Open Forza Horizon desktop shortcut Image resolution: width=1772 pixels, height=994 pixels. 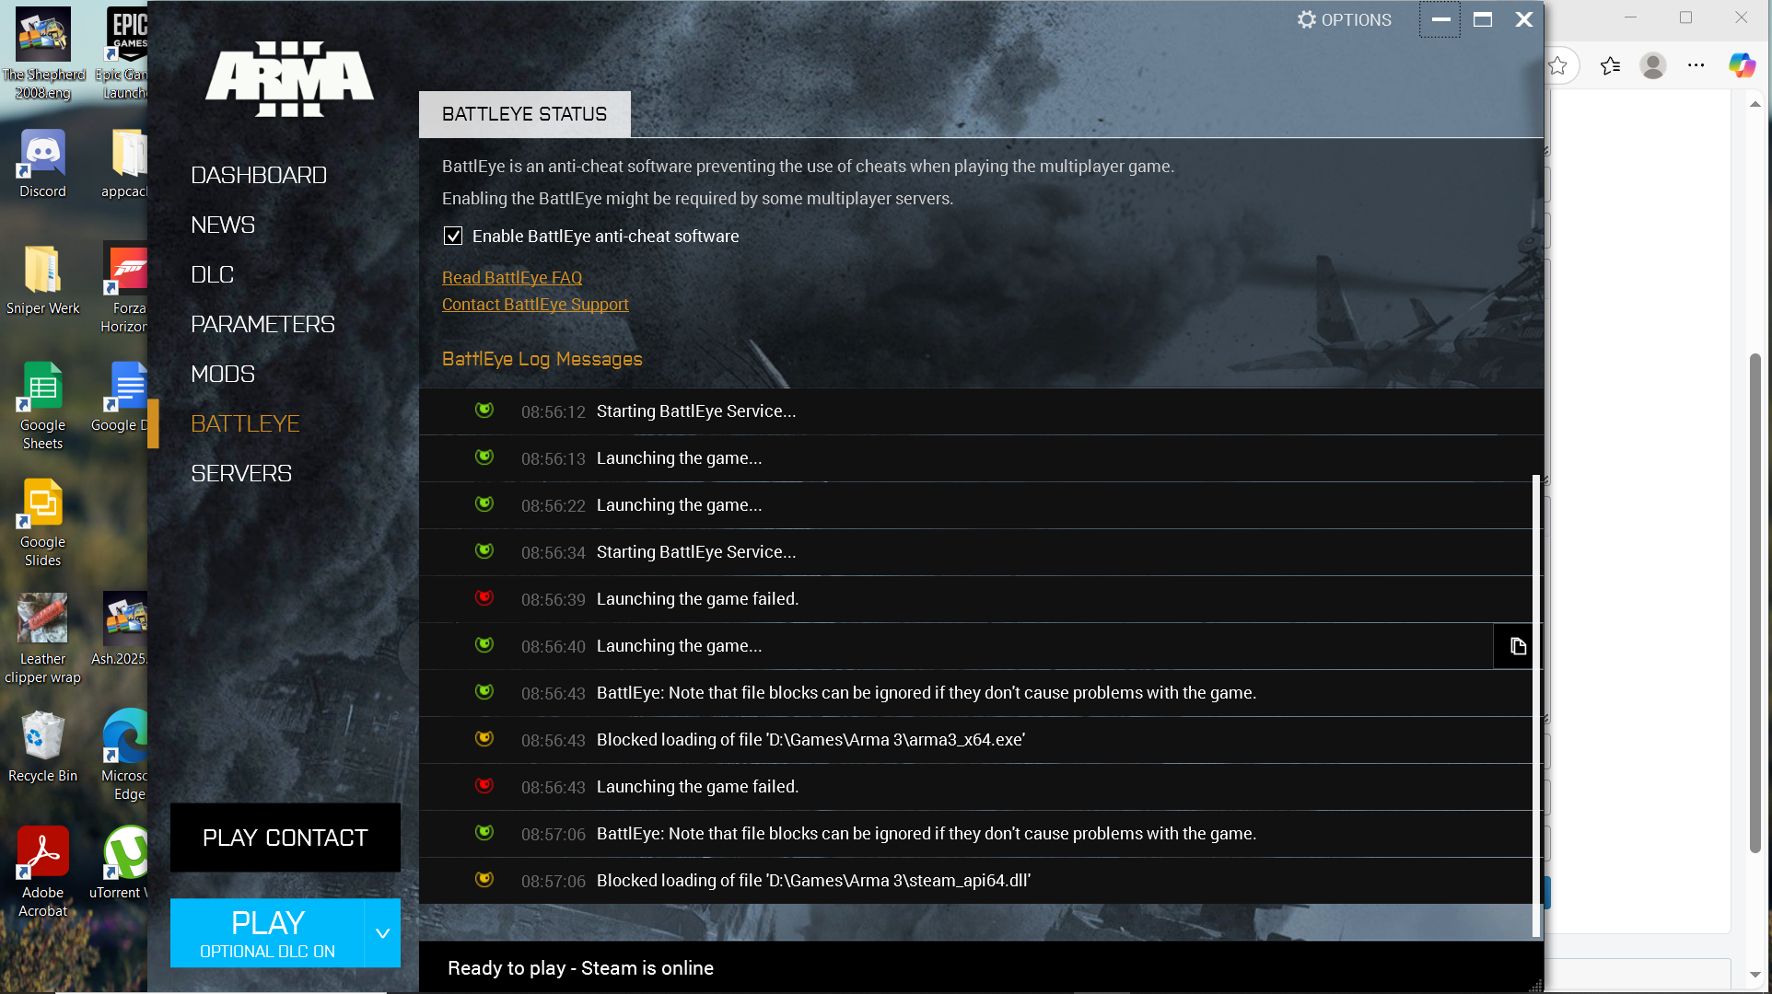(123, 288)
